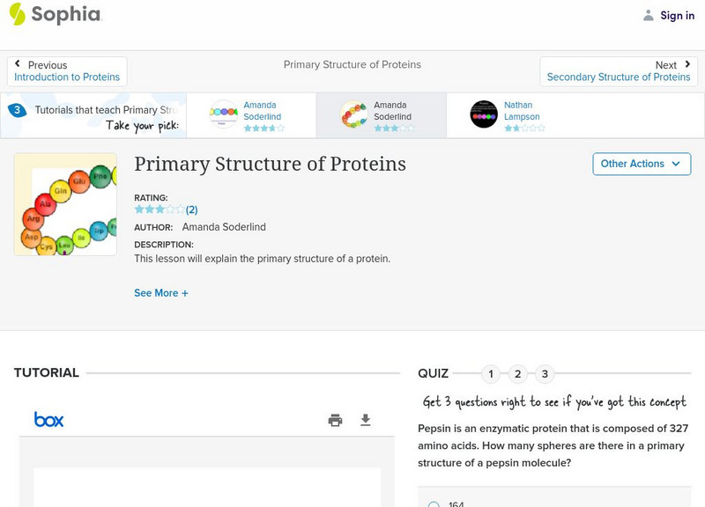The width and height of the screenshot is (705, 507).
Task: Click the Sign in link
Action: click(x=677, y=15)
